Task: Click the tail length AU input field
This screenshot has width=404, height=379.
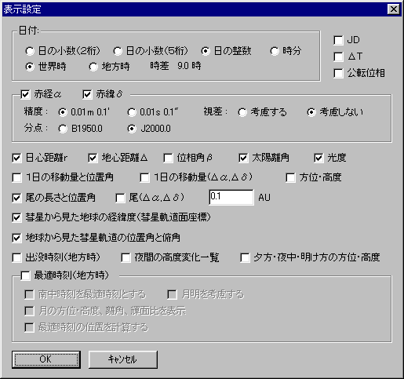Action: tap(231, 197)
